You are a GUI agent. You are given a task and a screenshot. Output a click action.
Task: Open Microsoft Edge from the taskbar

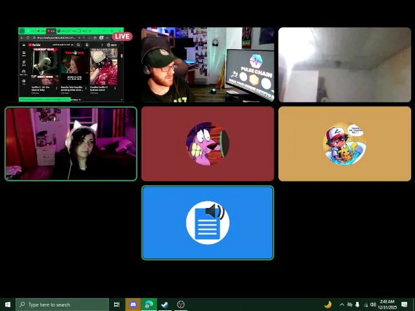pos(149,305)
